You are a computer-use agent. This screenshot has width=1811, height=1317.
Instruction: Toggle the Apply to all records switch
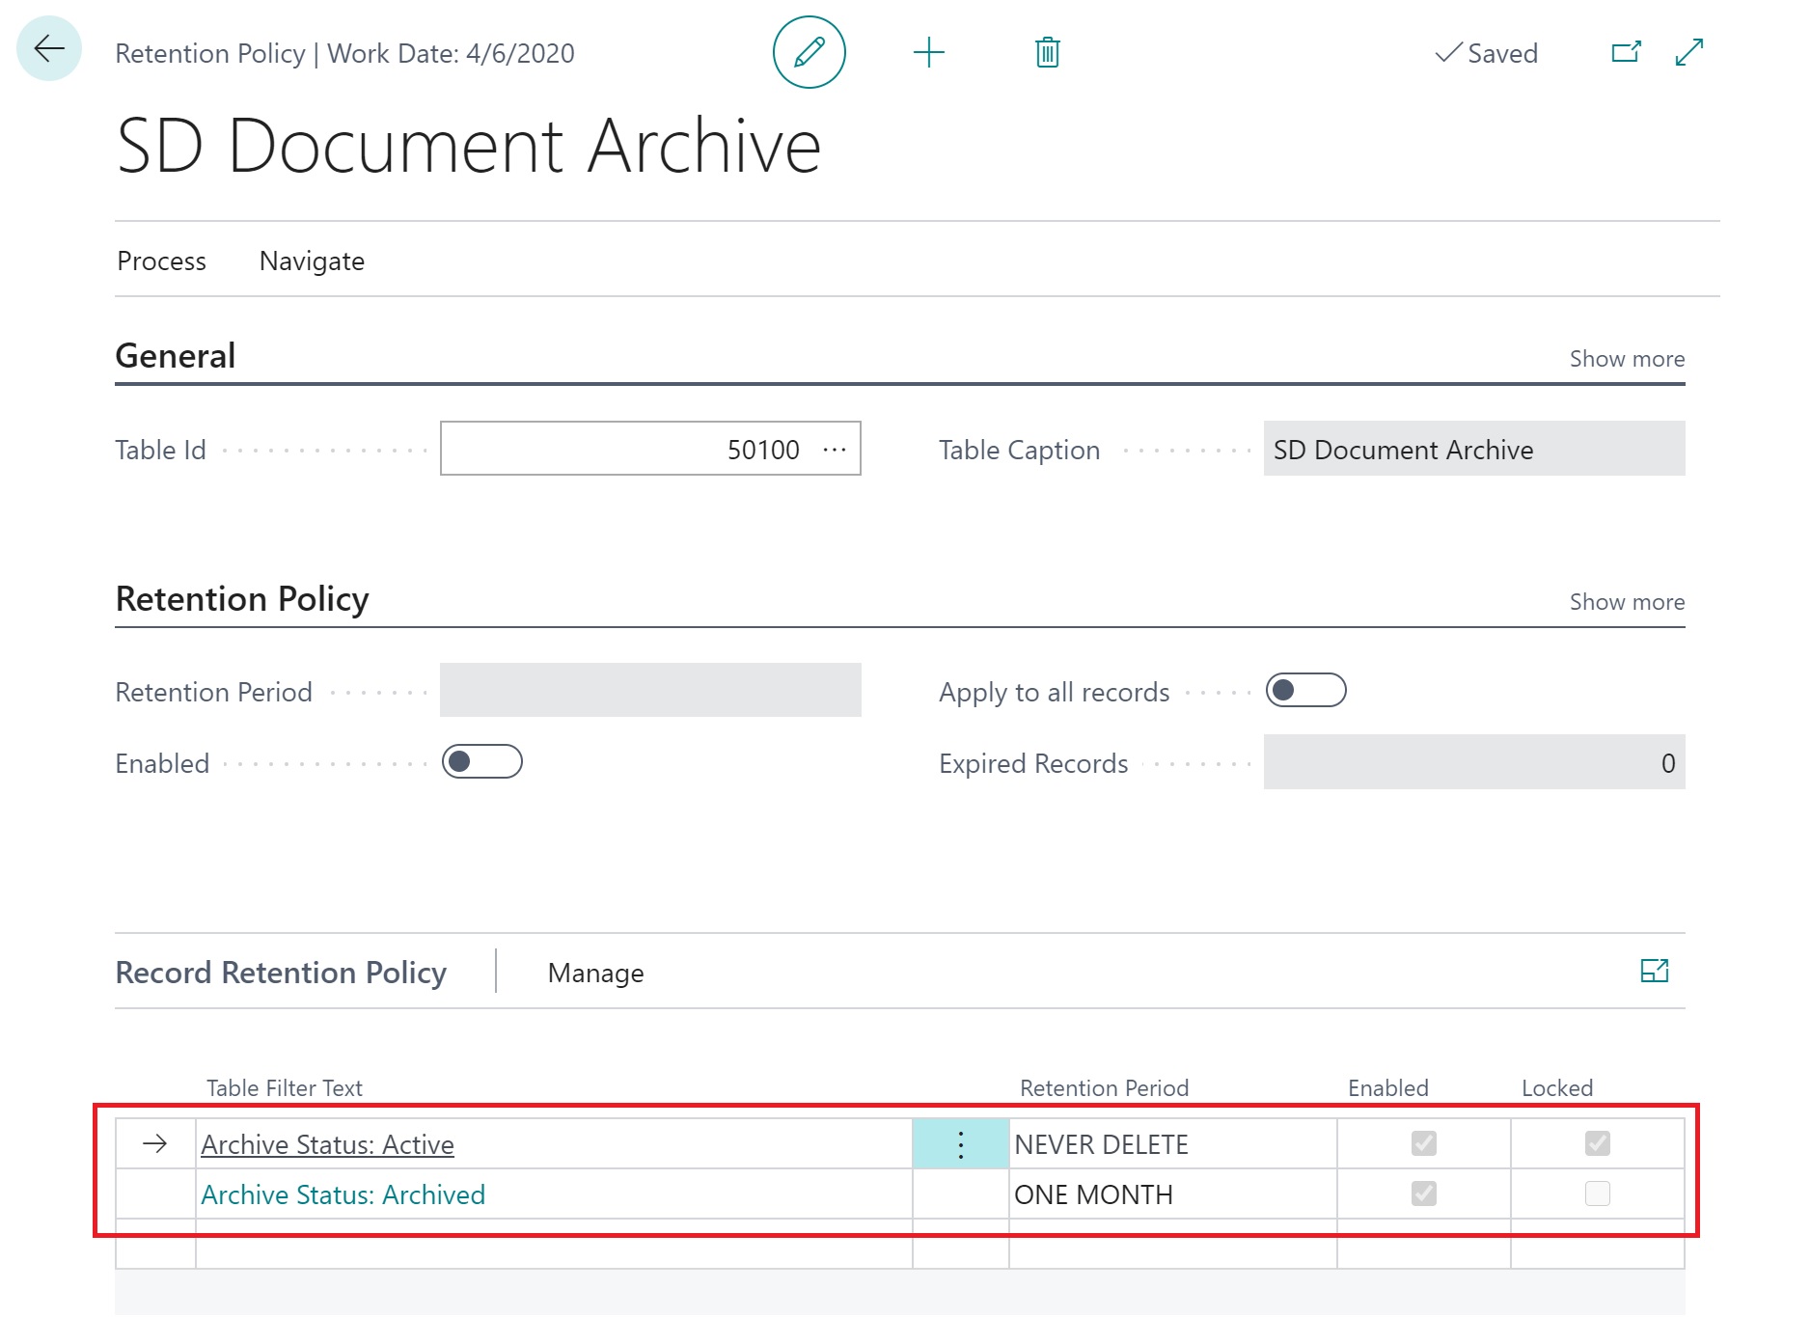(1305, 691)
